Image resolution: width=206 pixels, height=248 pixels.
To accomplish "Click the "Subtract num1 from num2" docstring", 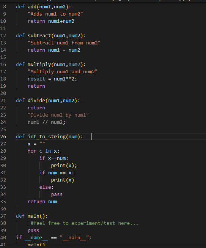I will point(64,43).
